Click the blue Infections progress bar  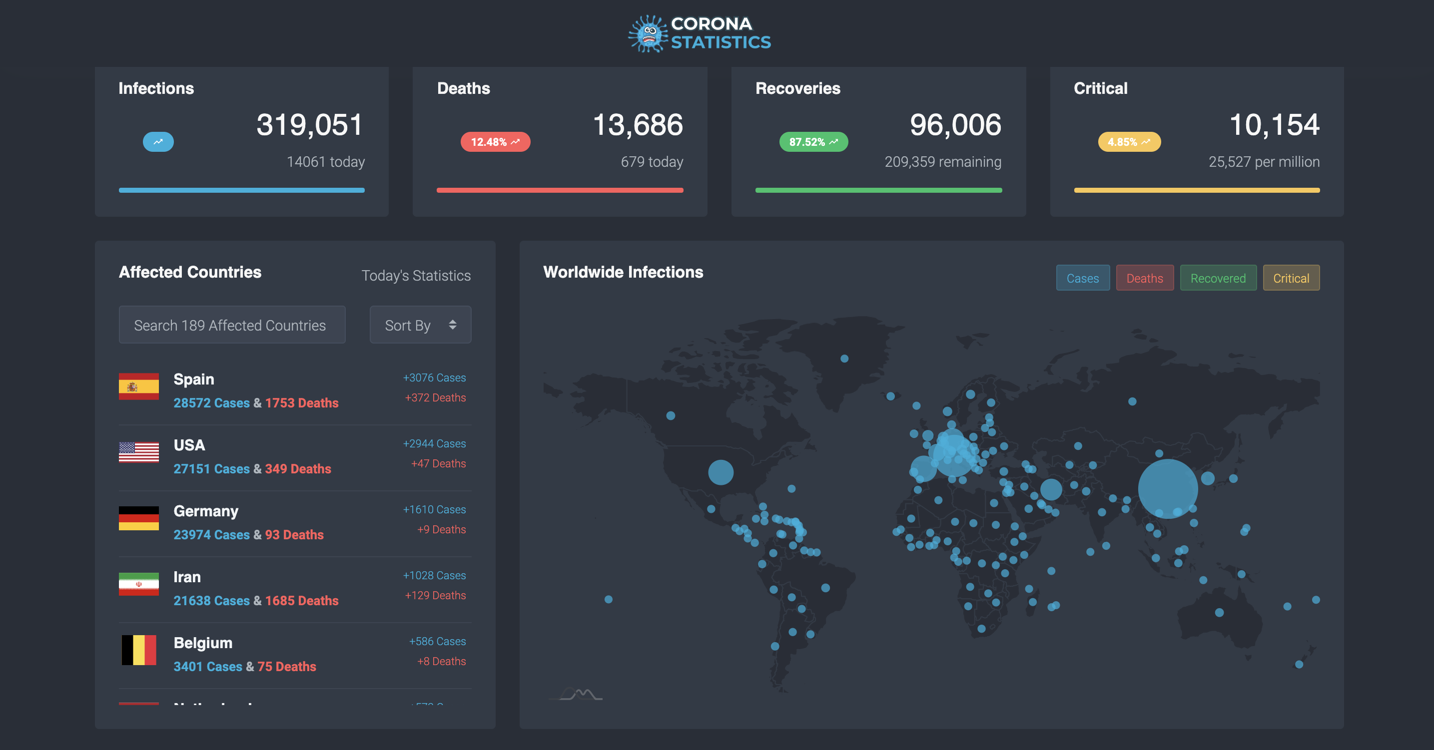tap(242, 190)
